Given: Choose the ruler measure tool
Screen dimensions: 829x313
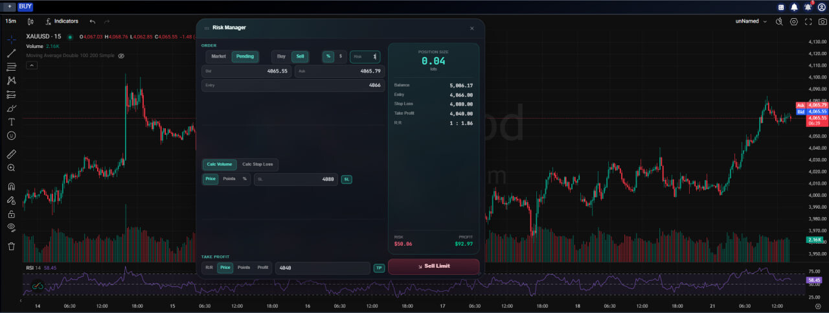Looking at the screenshot, I should pyautogui.click(x=12, y=154).
